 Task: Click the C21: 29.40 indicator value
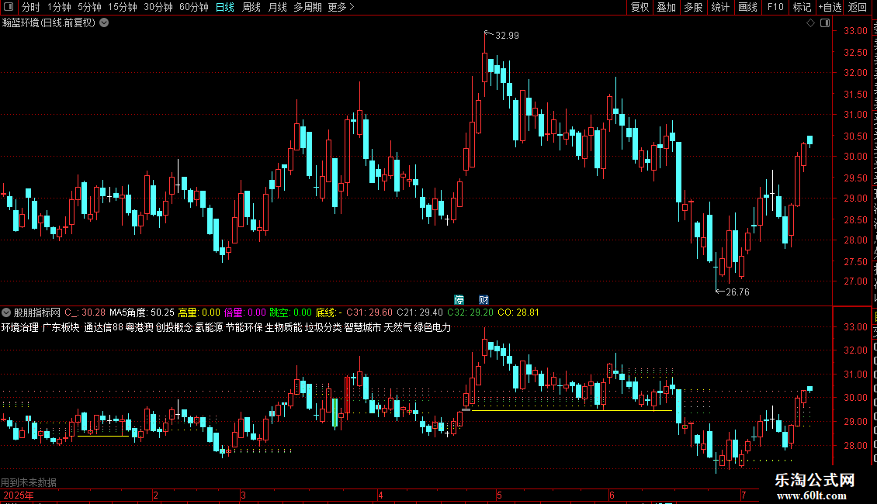[x=419, y=312]
